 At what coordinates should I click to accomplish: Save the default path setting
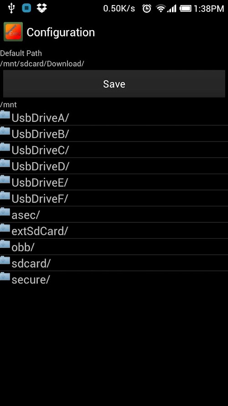[114, 84]
